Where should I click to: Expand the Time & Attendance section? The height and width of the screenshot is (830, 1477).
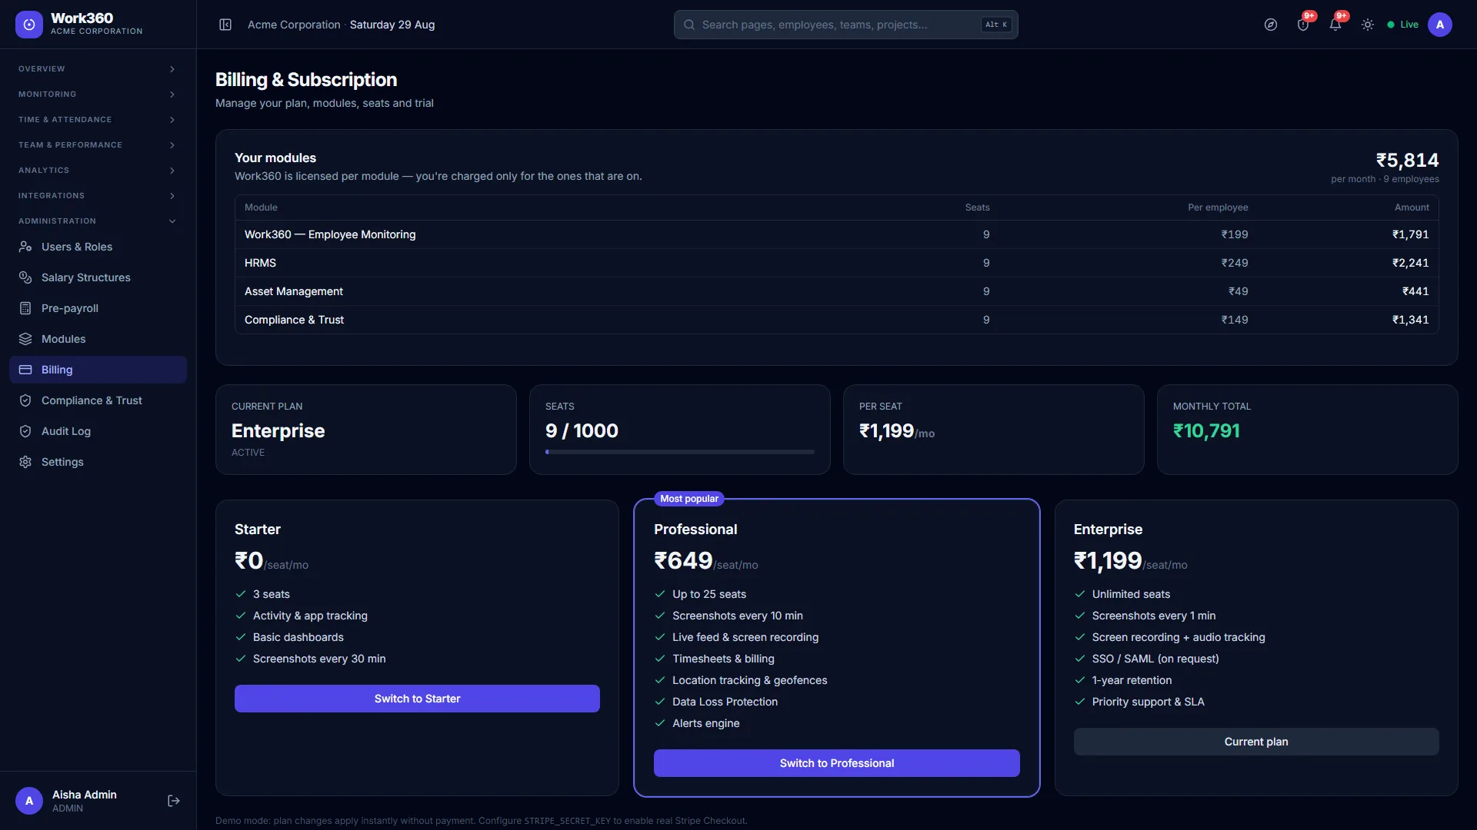click(x=98, y=120)
